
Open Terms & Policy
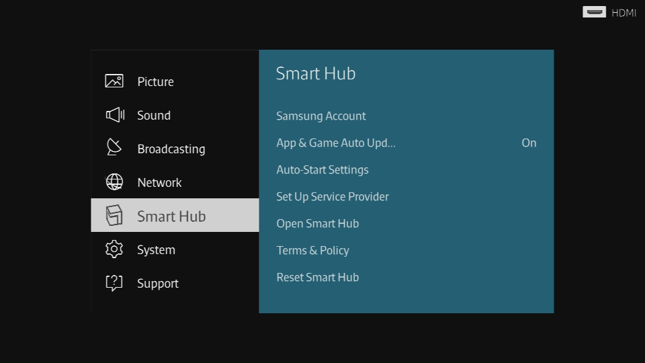[x=406, y=250]
